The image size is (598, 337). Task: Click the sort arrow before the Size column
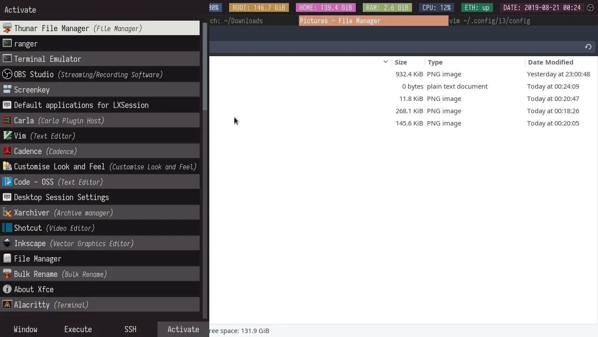(x=386, y=62)
